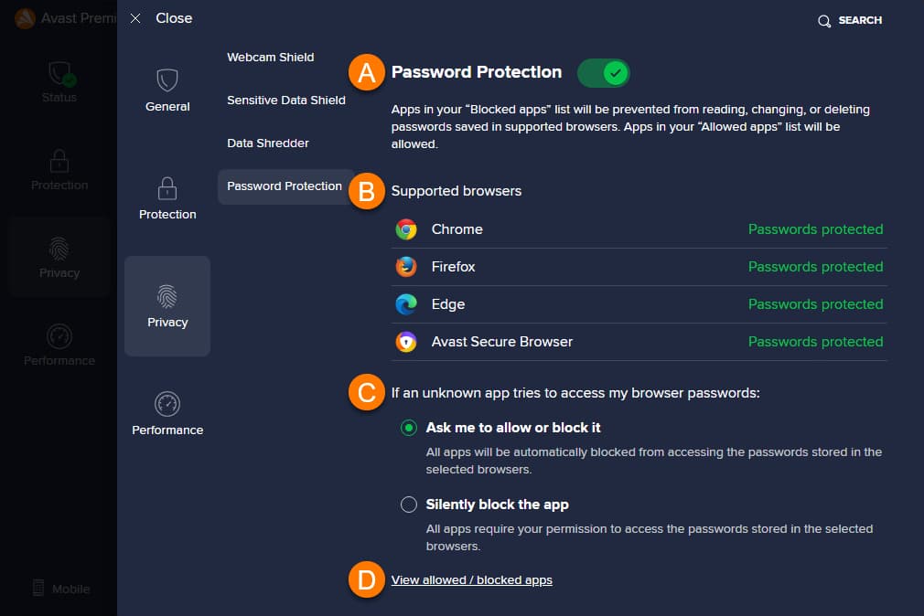This screenshot has height=616, width=924.
Task: Click the General shield icon
Action: pos(167,80)
